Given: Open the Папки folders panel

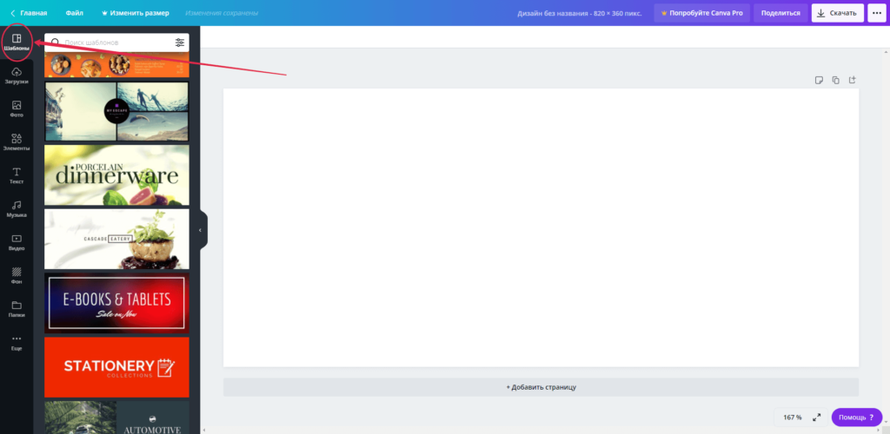Looking at the screenshot, I should [17, 308].
